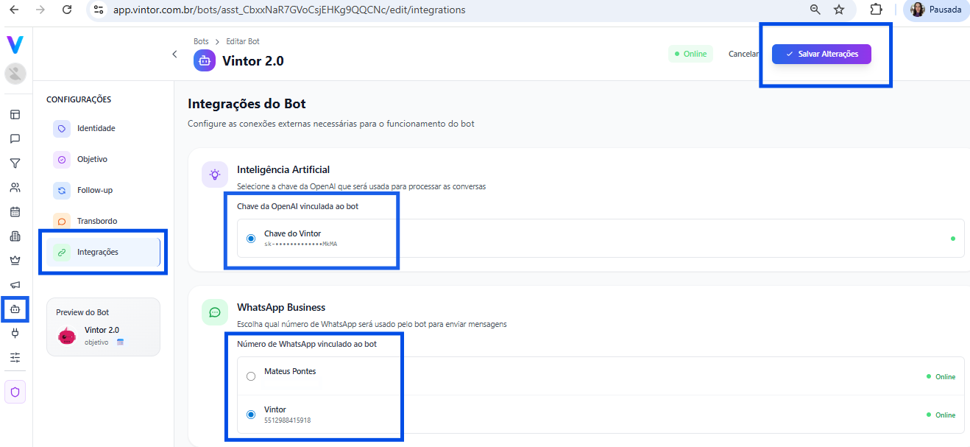Open Follow-up settings section
This screenshot has width=970, height=447.
(103, 190)
